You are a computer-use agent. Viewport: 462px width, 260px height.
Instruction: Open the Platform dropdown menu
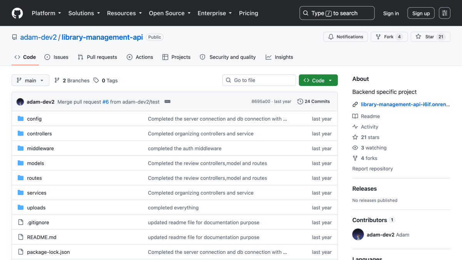pos(46,13)
